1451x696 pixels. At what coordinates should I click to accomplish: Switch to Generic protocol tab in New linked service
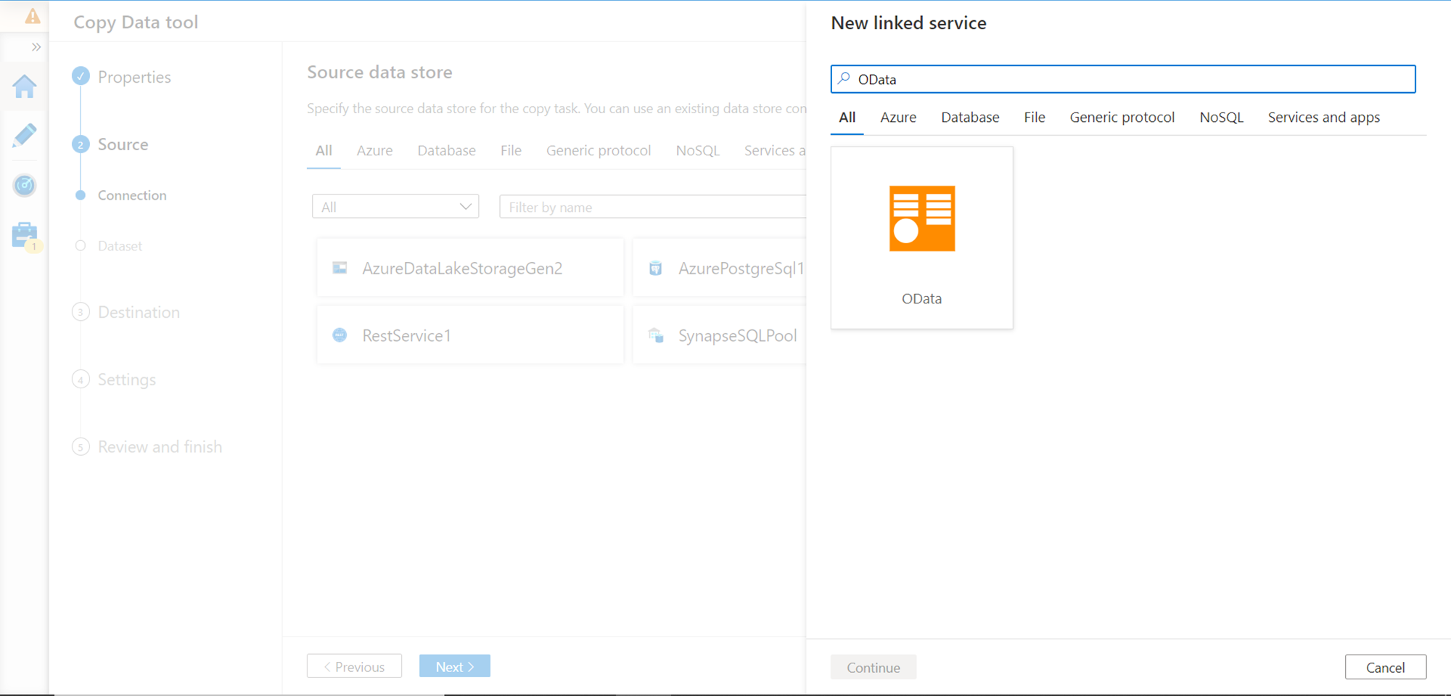coord(1122,118)
